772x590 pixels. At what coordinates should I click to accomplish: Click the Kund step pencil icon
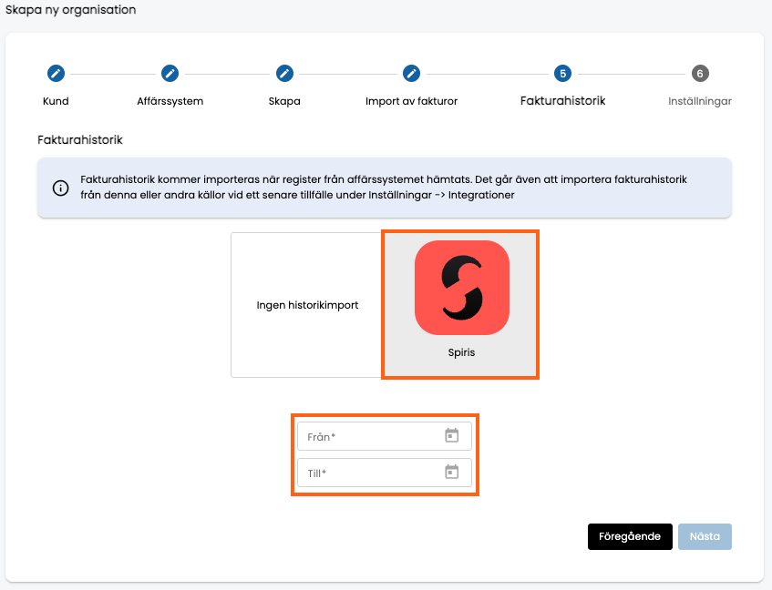(x=56, y=74)
